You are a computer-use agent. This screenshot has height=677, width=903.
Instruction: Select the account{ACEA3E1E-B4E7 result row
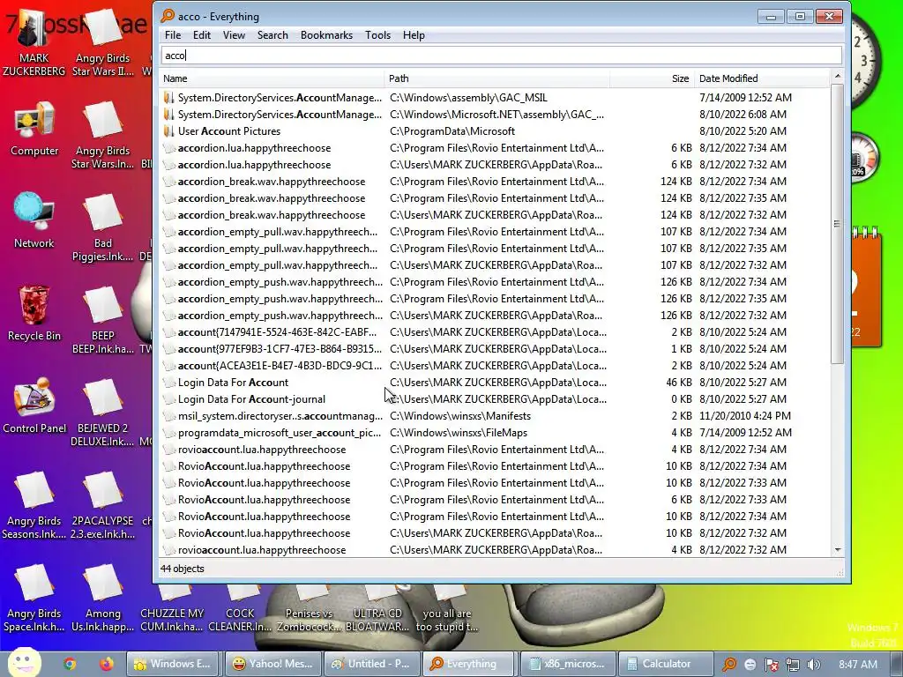(496, 366)
